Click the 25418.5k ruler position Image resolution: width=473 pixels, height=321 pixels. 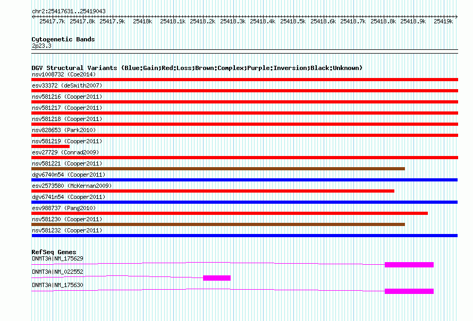coord(293,21)
